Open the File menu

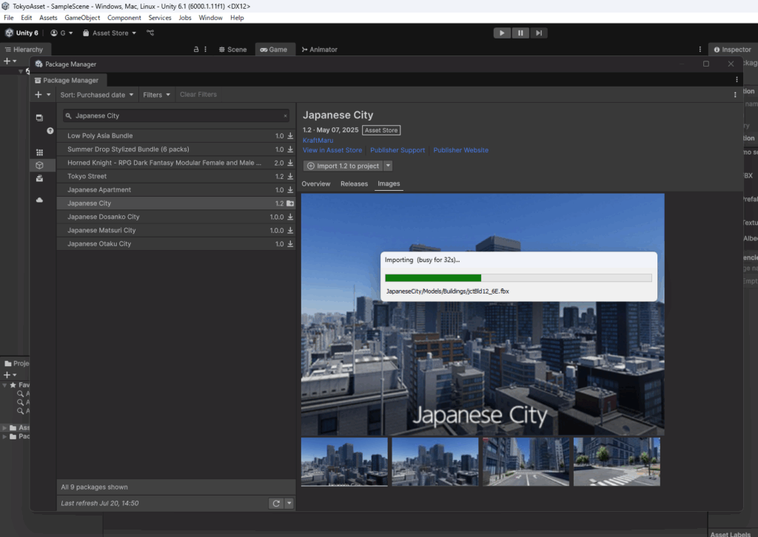9,18
